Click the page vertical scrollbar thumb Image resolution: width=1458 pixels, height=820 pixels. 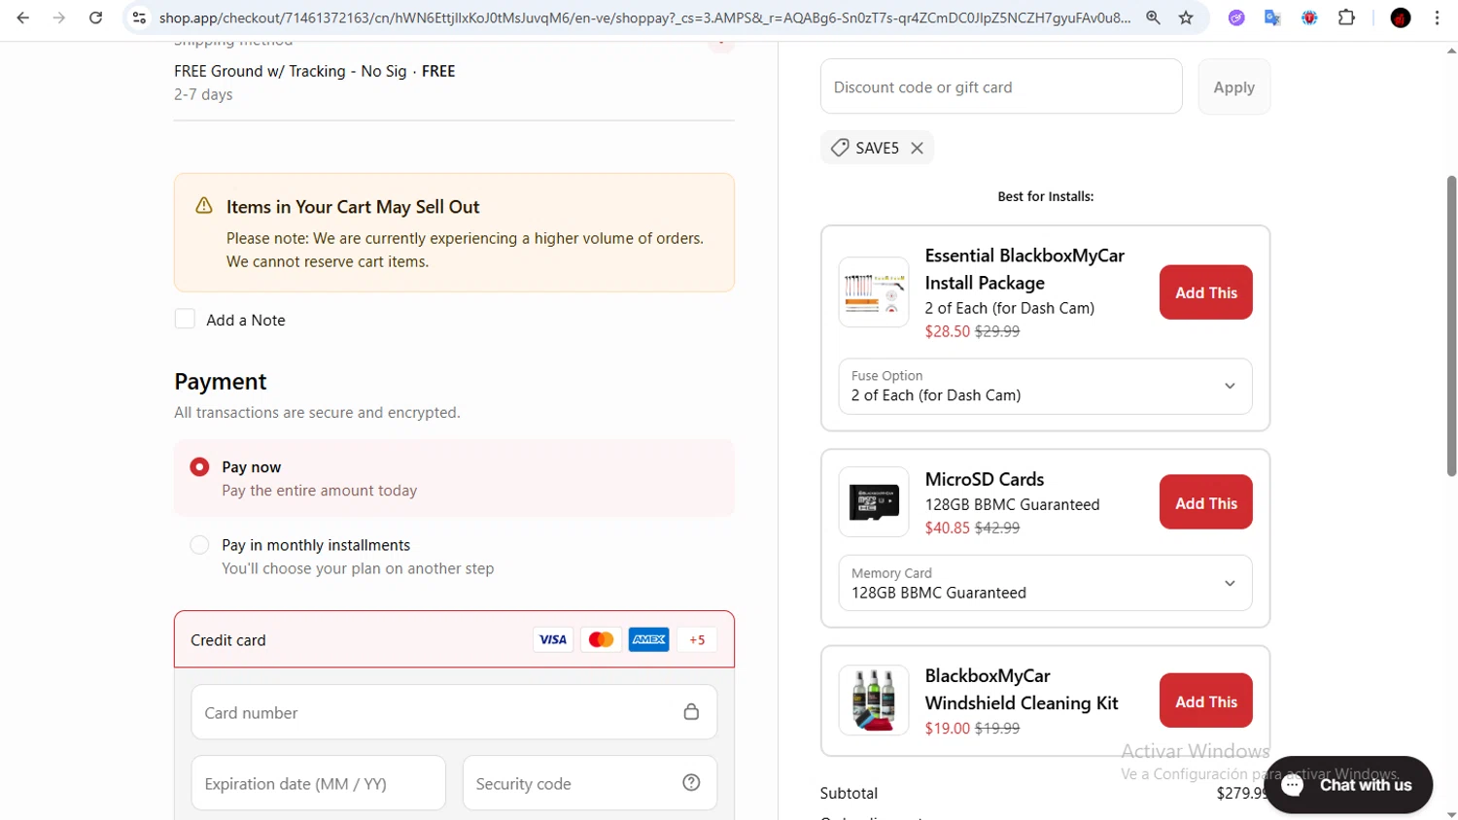1451,325
